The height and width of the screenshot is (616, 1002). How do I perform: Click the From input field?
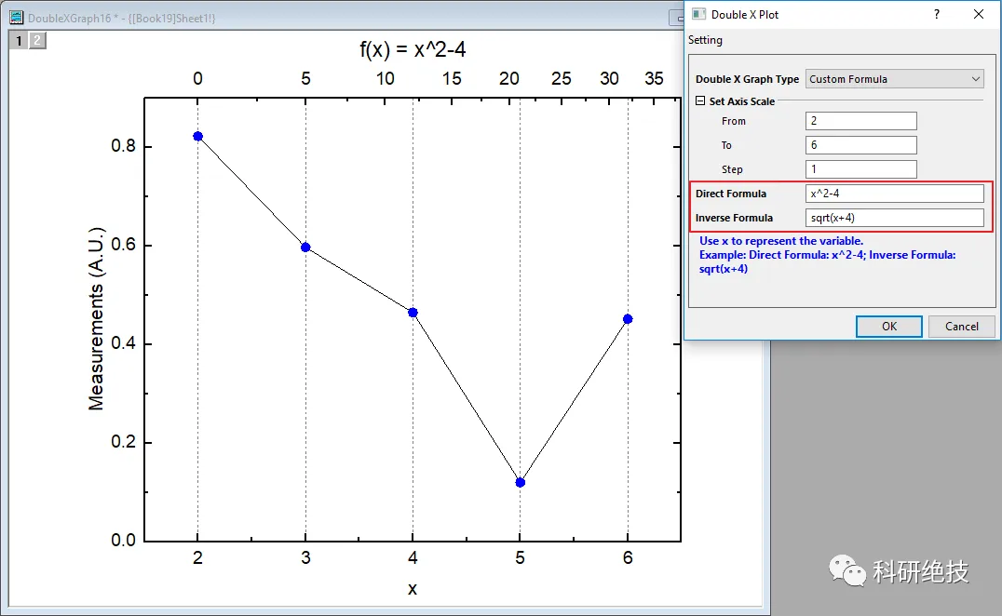[x=860, y=121]
